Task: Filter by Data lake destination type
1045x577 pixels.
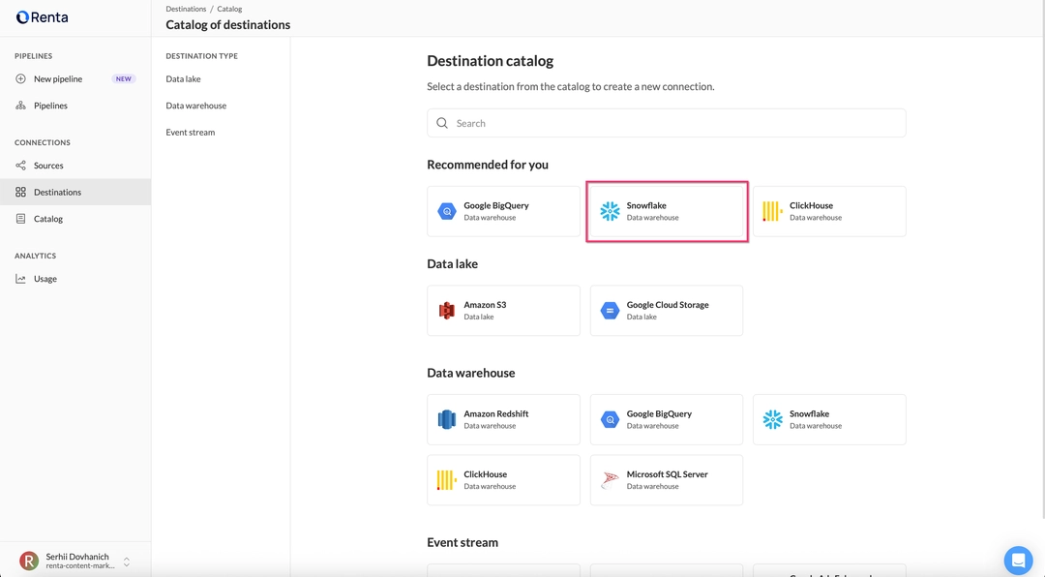Action: (x=183, y=79)
